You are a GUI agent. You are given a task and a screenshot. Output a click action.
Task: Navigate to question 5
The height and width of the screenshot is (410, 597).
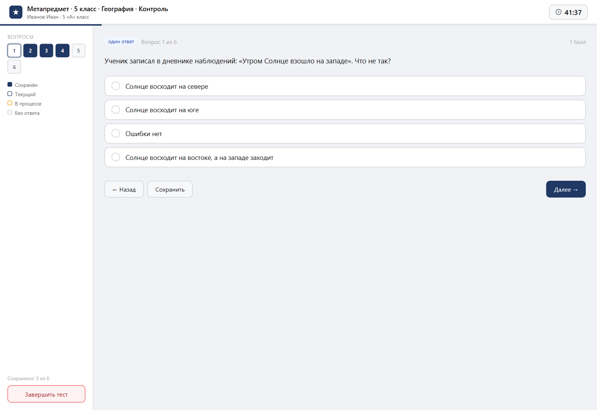tap(78, 51)
